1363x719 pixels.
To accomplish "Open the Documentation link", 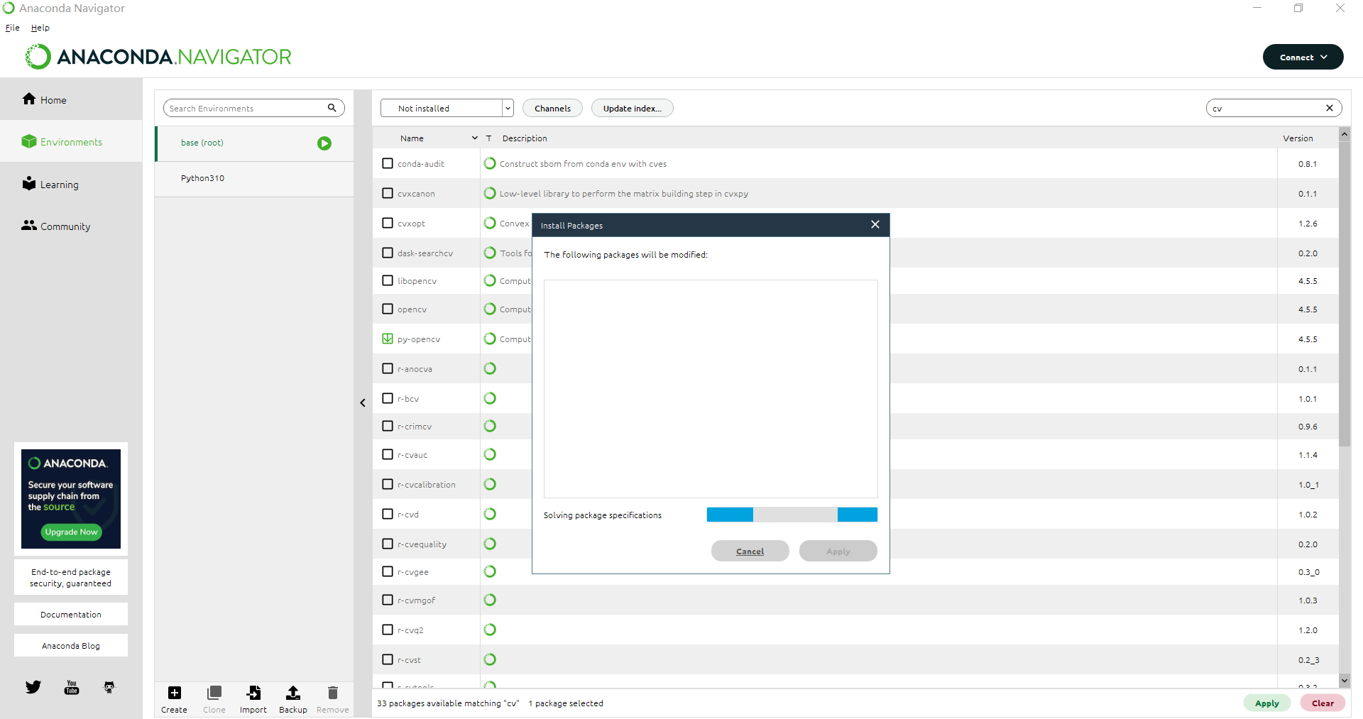I will 71,614.
